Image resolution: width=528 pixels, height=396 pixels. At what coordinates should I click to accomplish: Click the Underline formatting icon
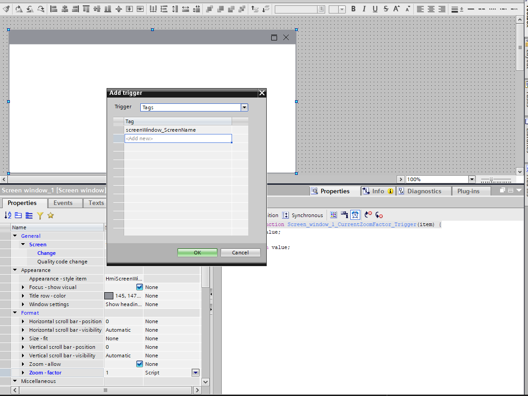pyautogui.click(x=375, y=9)
